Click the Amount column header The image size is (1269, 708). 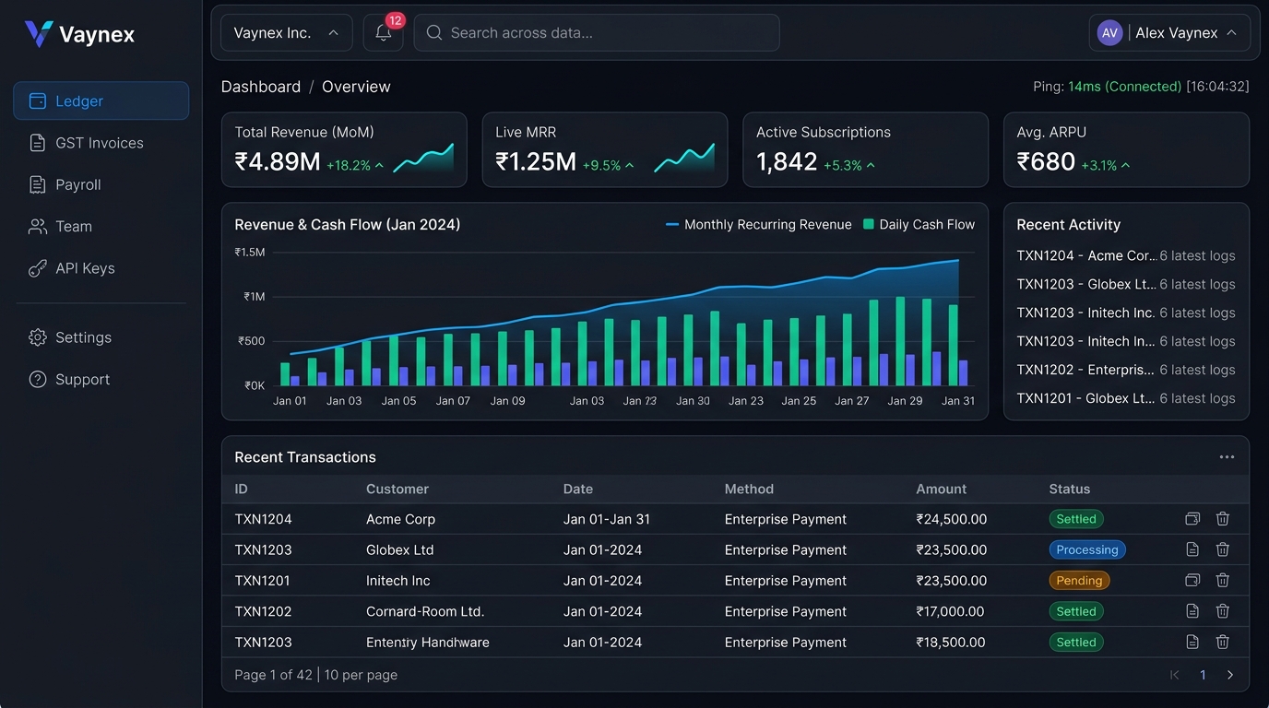[942, 490]
